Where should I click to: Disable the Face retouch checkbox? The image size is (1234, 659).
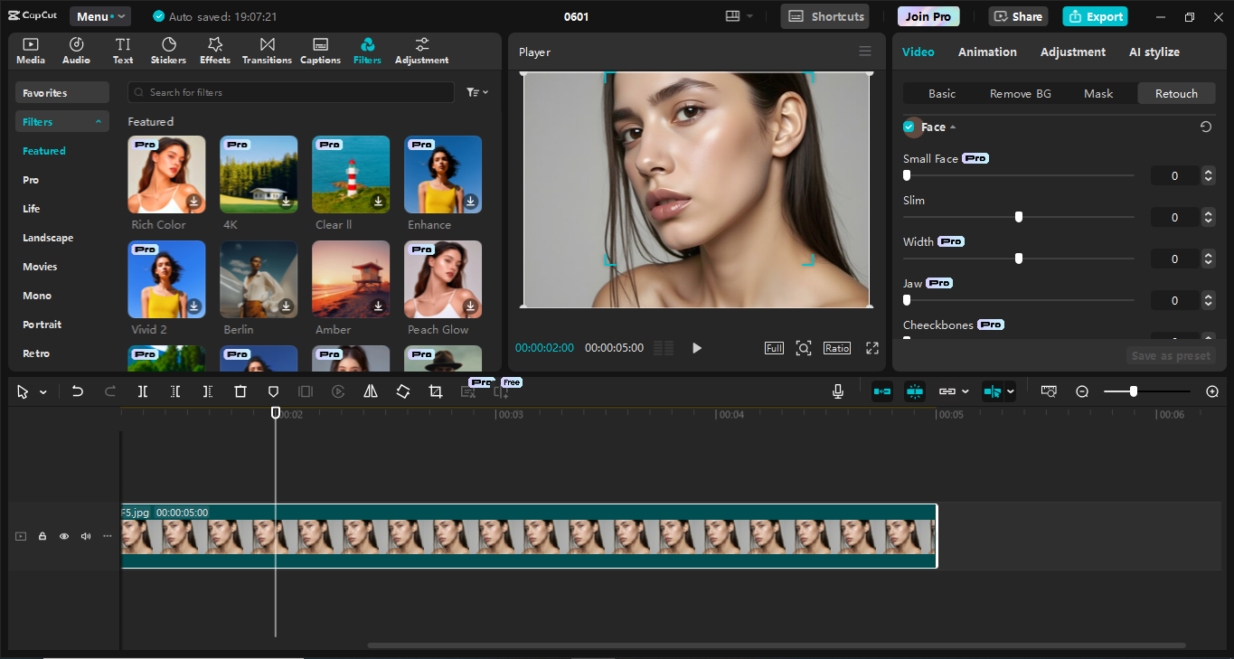pos(909,127)
